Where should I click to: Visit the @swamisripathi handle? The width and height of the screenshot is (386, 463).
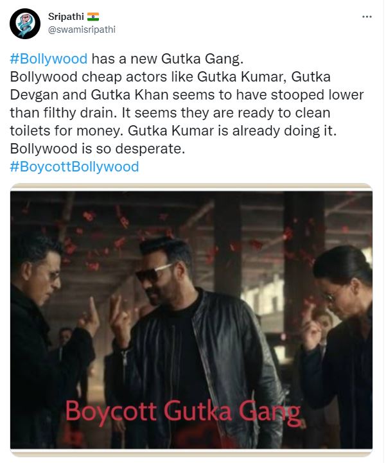[82, 30]
